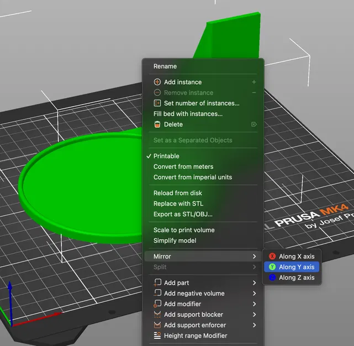Click the Add support blocker icon
354x346 pixels.
click(x=157, y=314)
